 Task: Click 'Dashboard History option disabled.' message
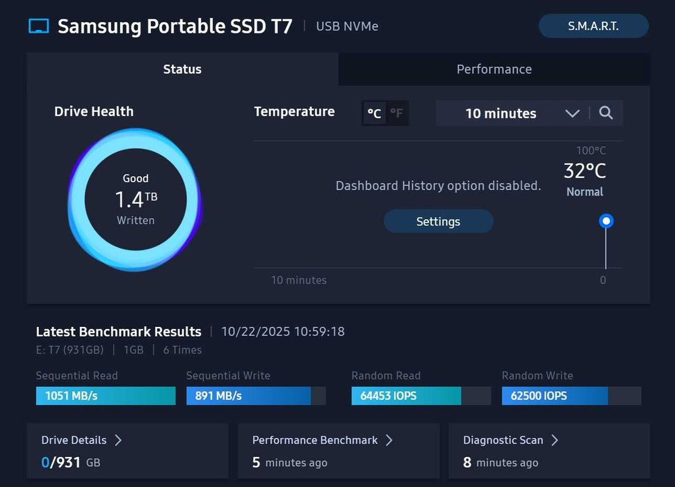click(438, 186)
